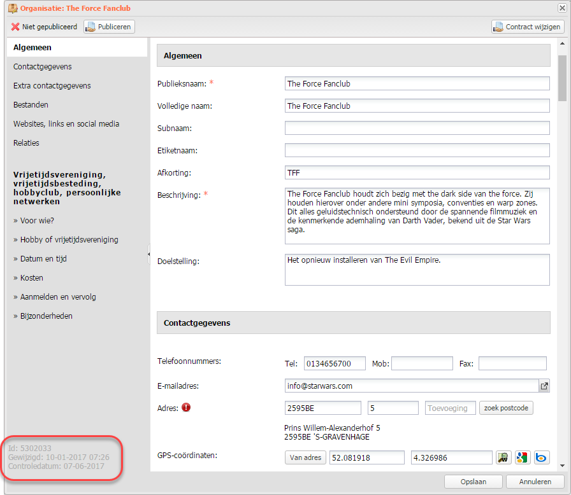571x495 pixels.
Task: Click into the Publieksnaam field
Action: point(417,83)
